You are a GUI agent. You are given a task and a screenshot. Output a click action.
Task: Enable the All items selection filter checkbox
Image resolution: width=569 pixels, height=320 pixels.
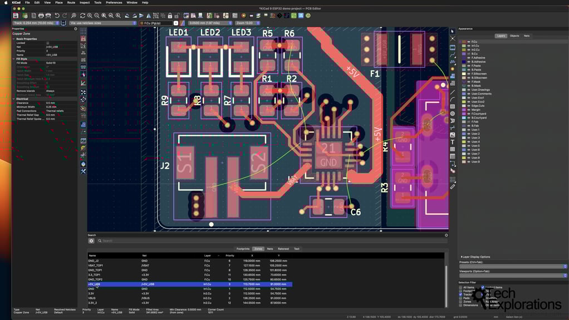click(461, 287)
